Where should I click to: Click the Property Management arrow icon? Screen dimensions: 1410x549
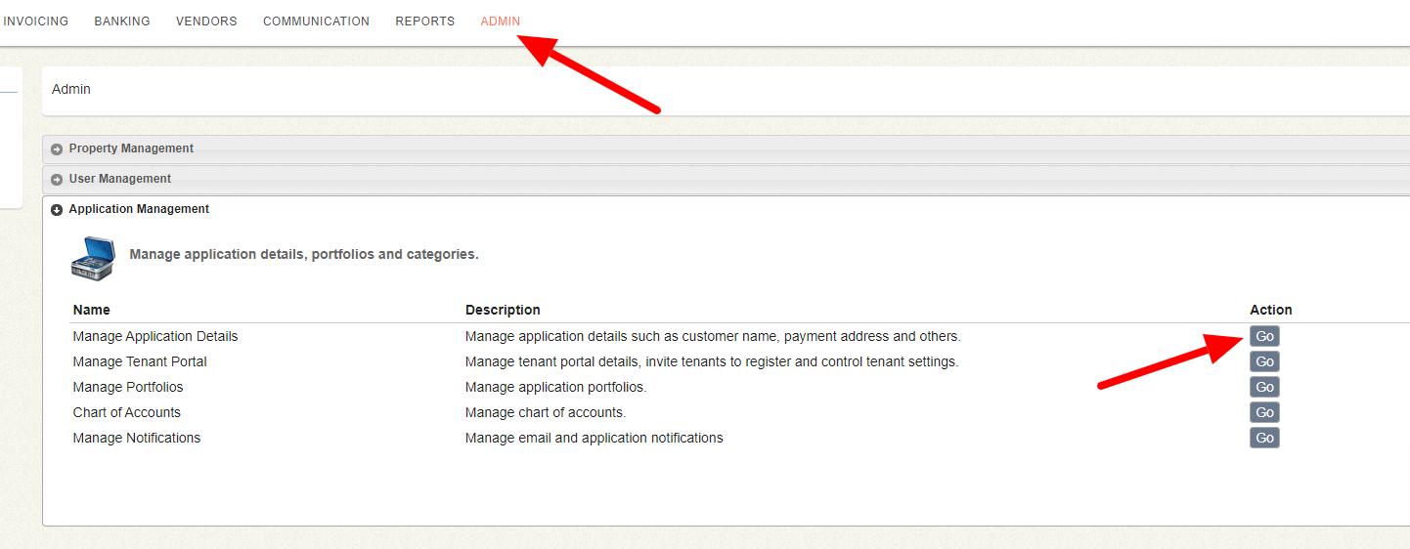57,149
